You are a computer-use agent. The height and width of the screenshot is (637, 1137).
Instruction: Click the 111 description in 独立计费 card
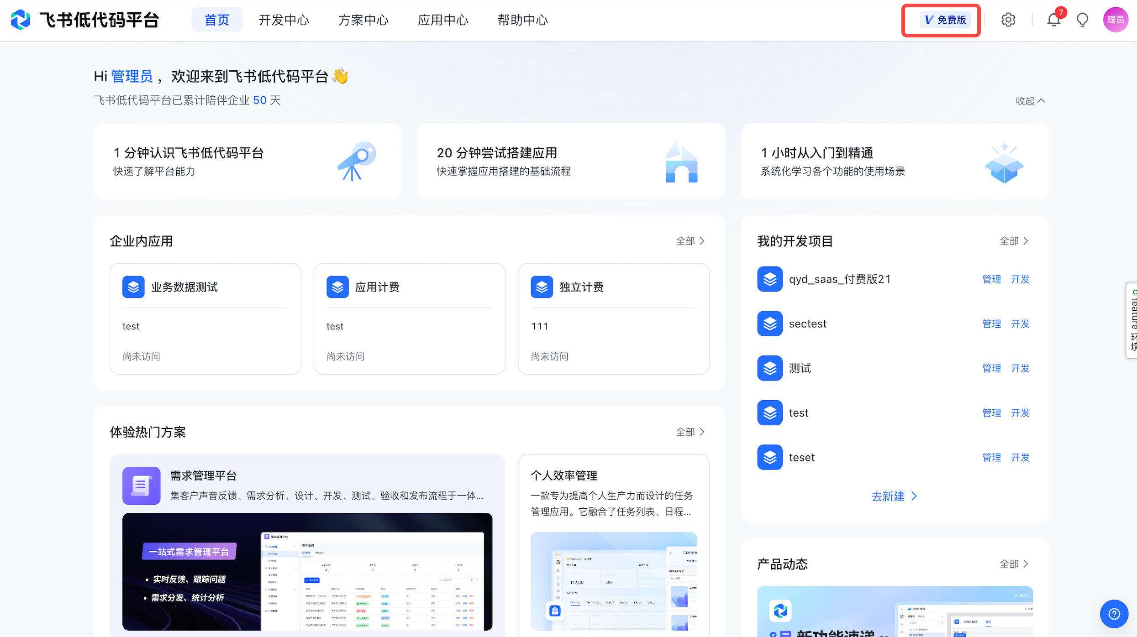pos(539,326)
